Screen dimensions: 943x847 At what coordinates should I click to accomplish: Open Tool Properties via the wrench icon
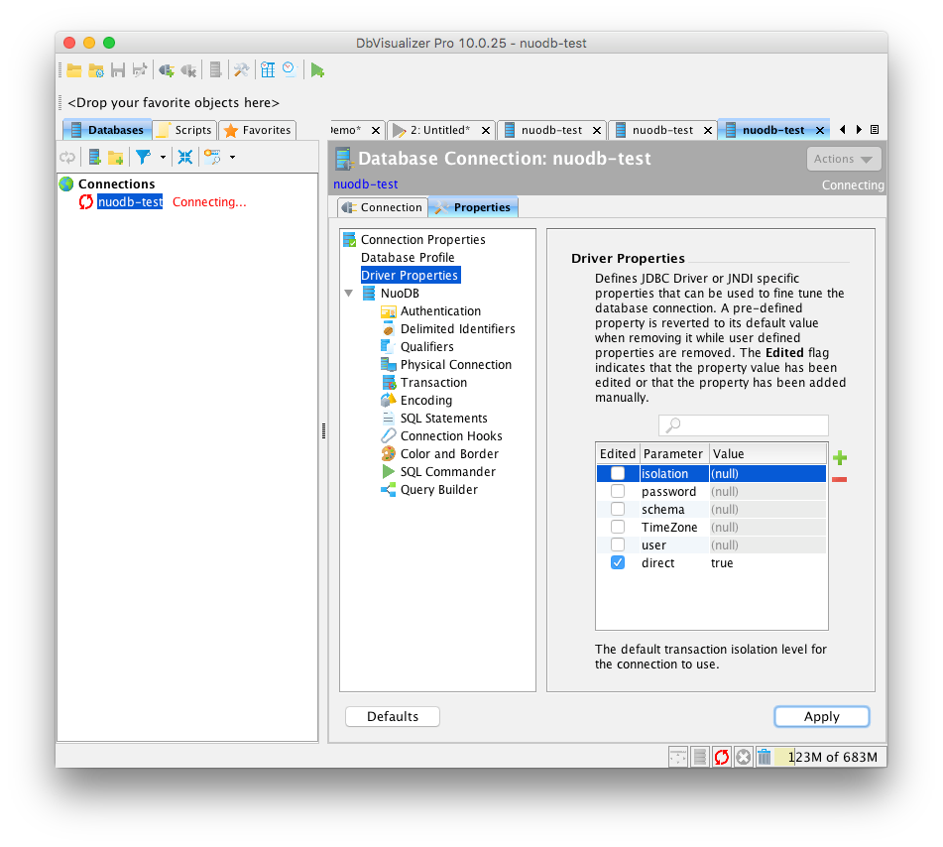[x=241, y=69]
